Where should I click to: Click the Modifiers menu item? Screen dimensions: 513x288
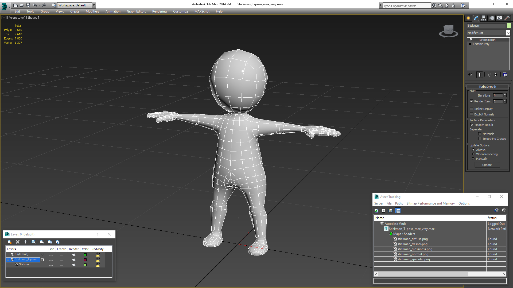91,11
